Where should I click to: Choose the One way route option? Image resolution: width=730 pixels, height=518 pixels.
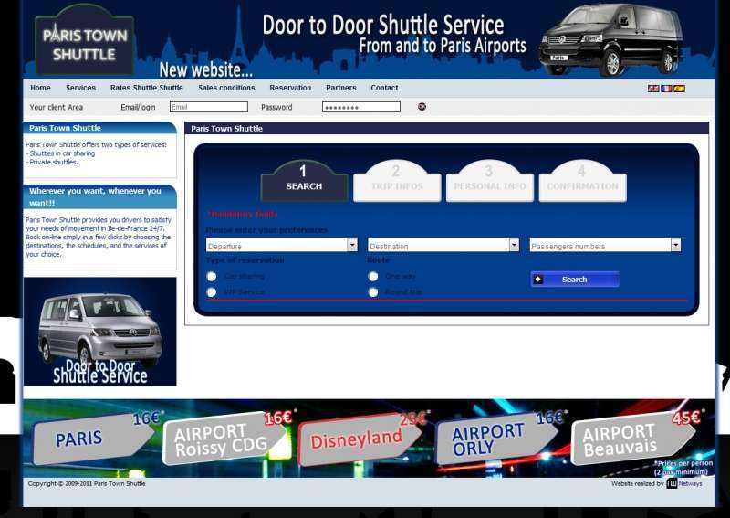point(373,277)
